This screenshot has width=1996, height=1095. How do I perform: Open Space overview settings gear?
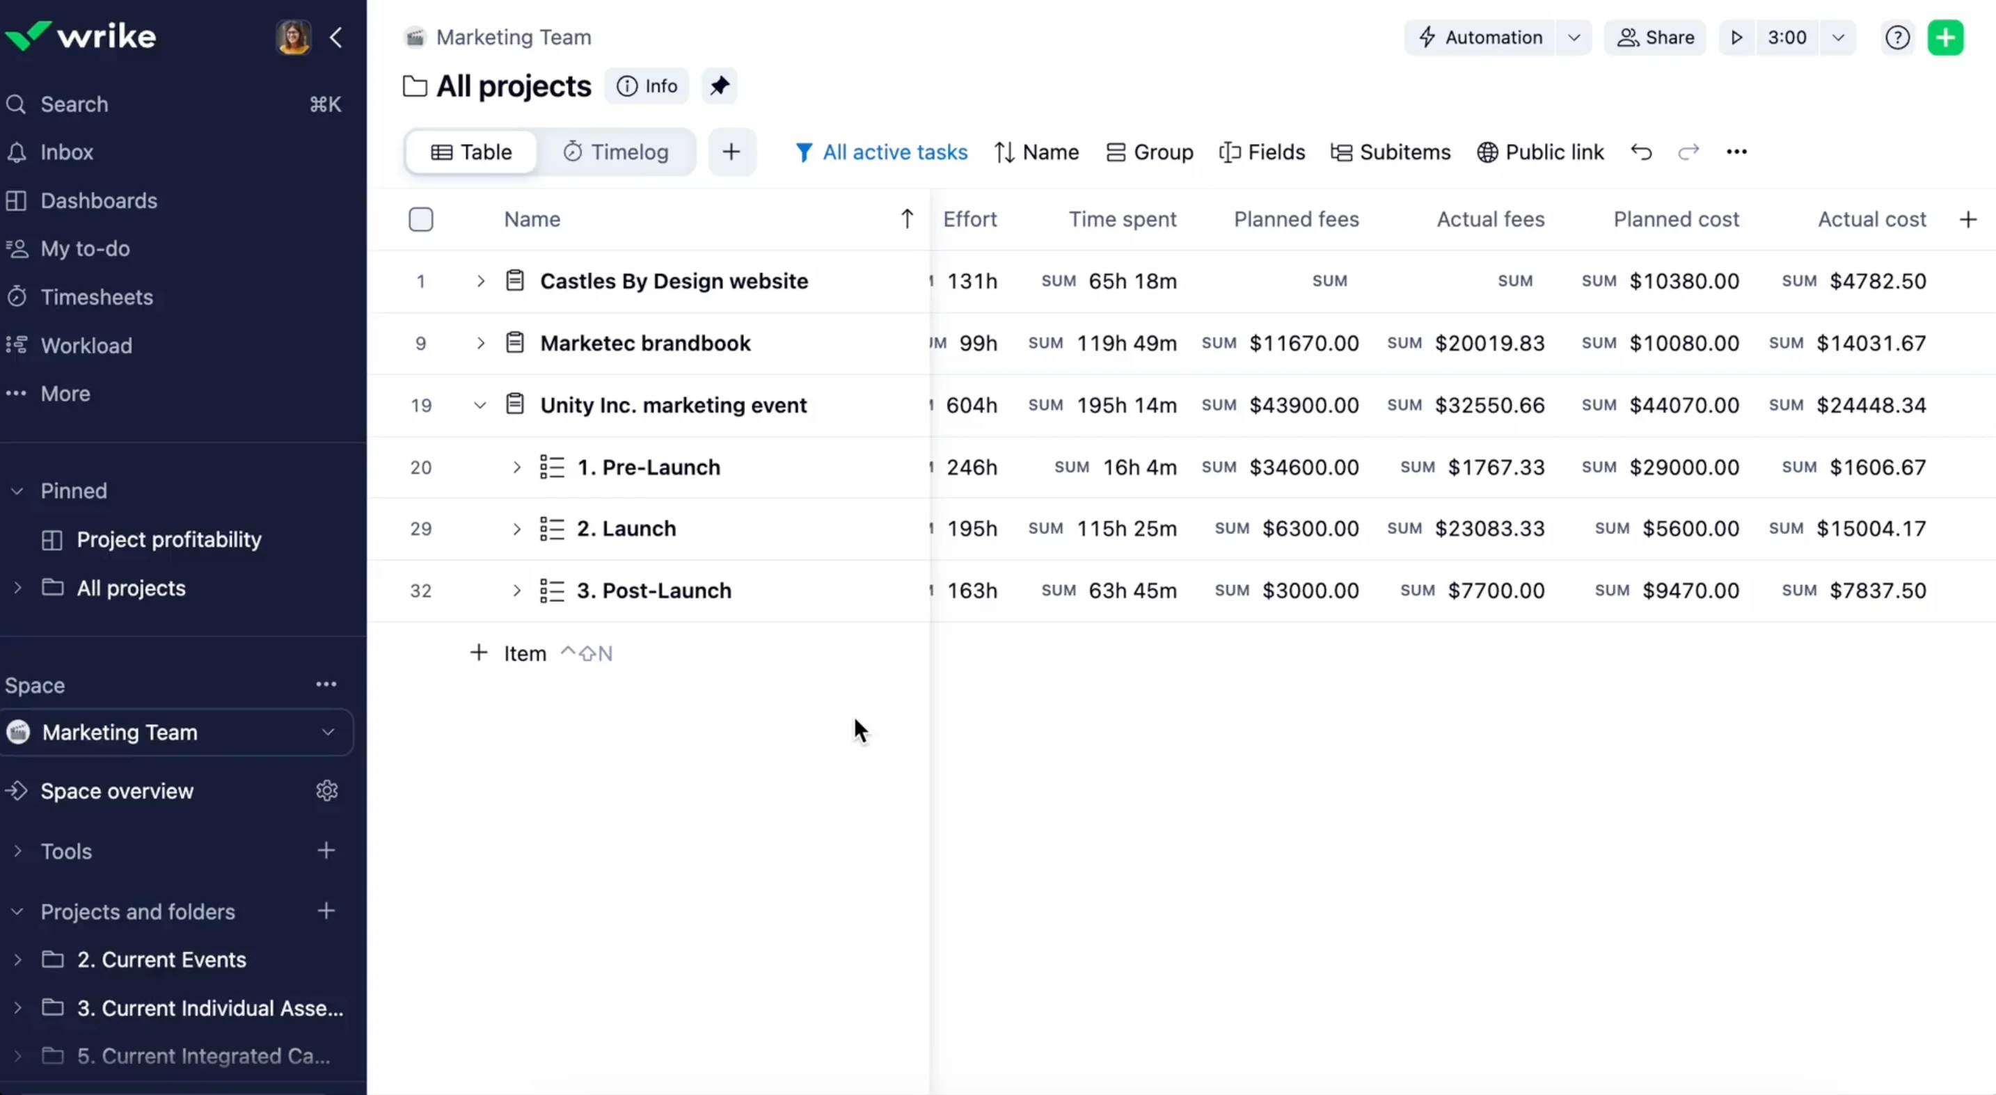tap(326, 791)
